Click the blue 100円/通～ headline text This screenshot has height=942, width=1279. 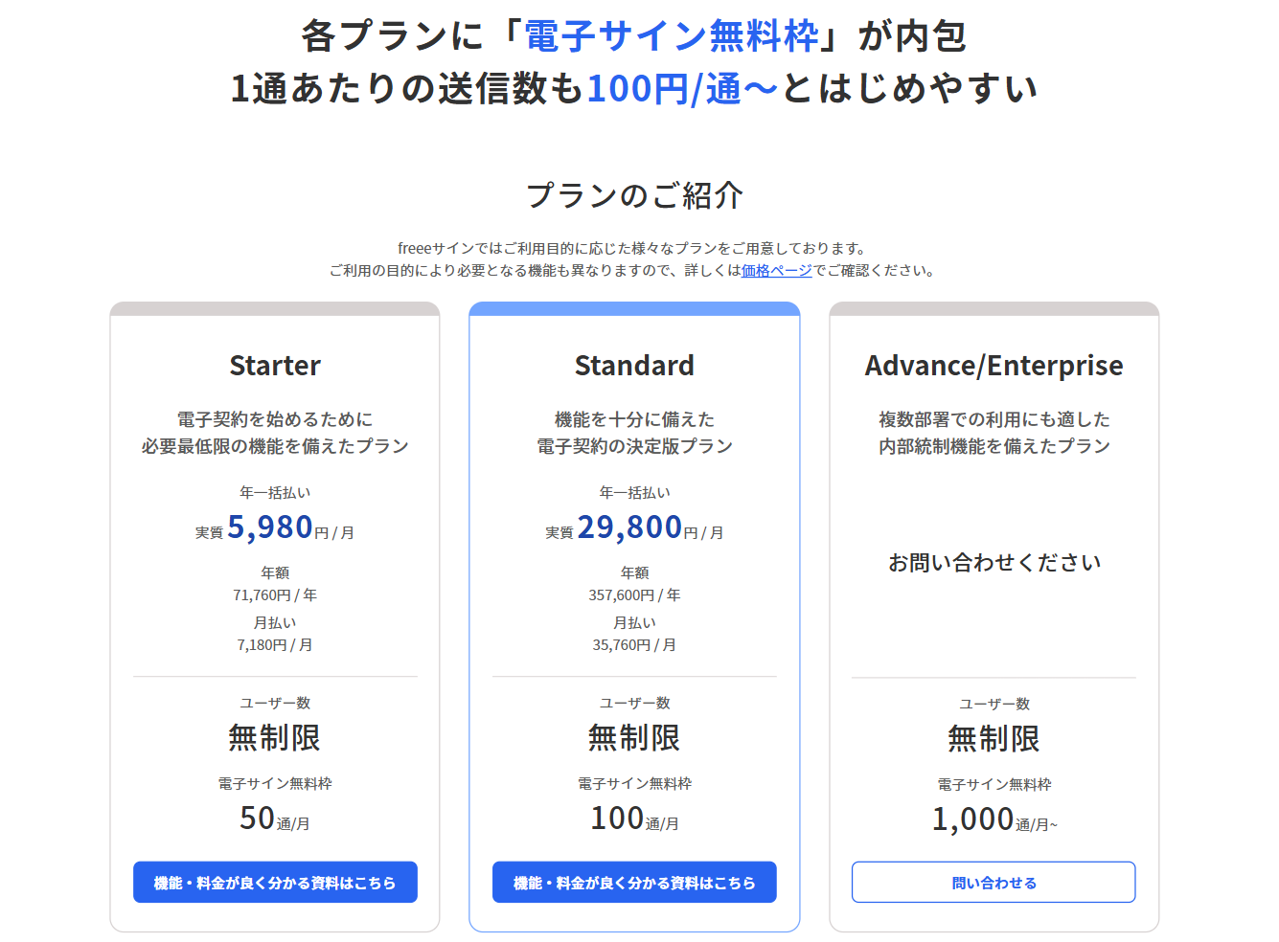pos(682,89)
